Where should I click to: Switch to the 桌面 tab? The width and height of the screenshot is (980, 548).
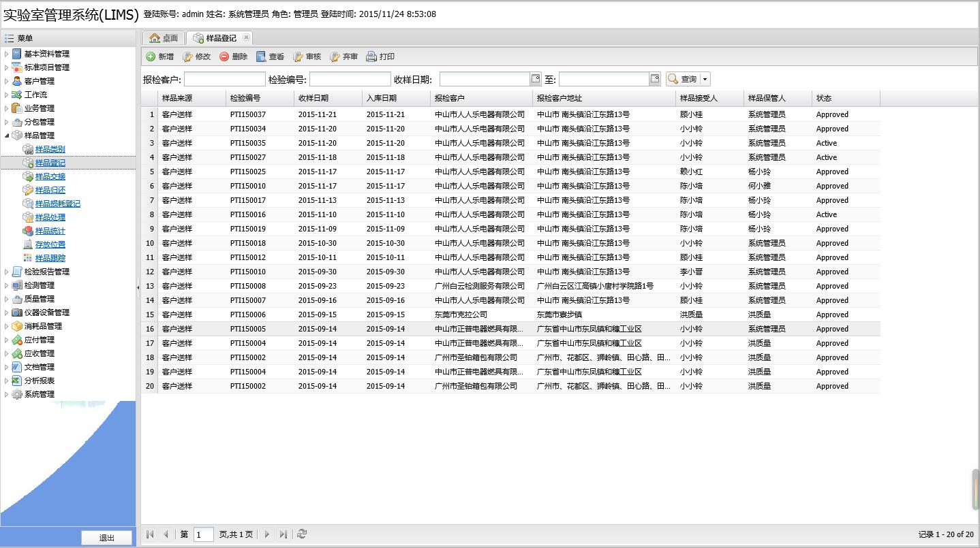(164, 38)
